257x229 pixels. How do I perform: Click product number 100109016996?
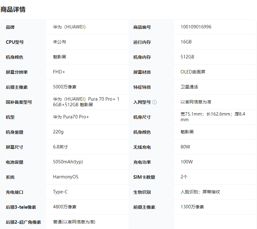[196, 27]
